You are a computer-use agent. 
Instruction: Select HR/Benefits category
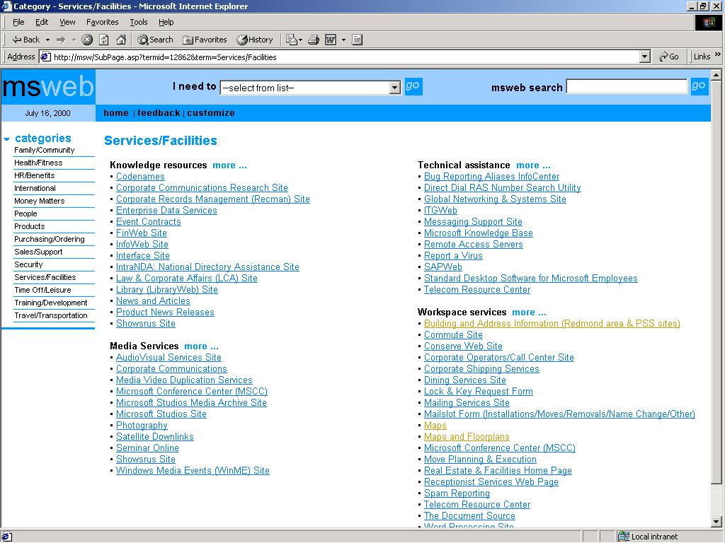(34, 175)
